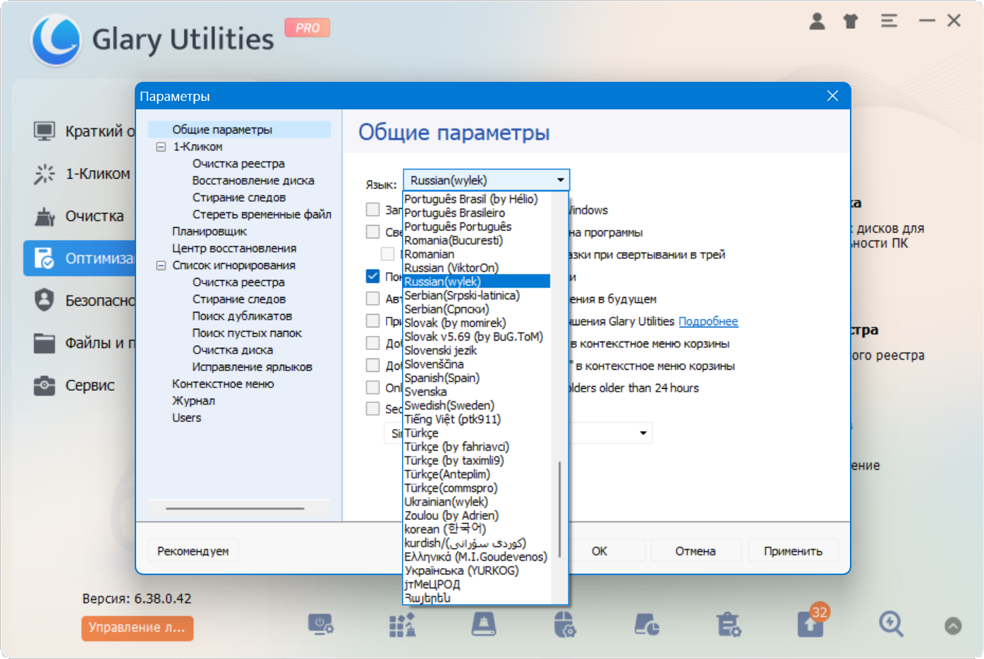Click the shield icon next to Безопасность
Screen dimensions: 984x659
click(44, 300)
